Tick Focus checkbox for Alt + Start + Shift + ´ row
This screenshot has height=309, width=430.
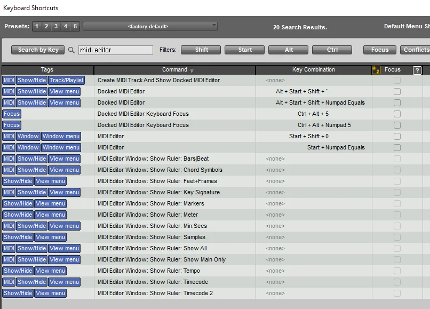tap(397, 91)
